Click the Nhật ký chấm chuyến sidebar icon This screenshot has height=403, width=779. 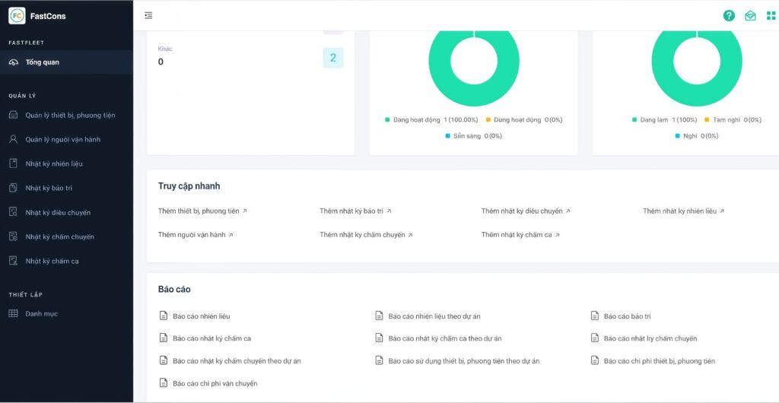pyautogui.click(x=13, y=237)
